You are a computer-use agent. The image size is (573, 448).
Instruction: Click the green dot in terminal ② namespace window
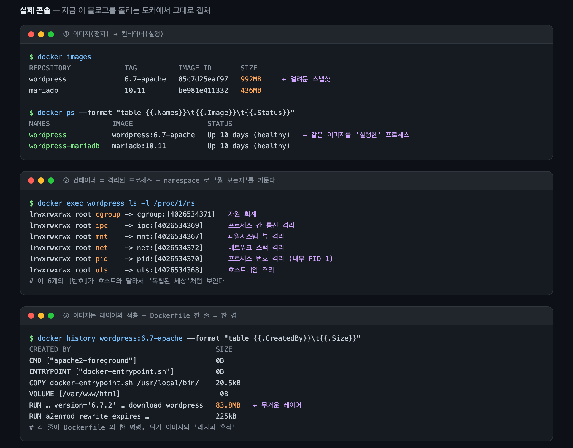[x=51, y=181]
